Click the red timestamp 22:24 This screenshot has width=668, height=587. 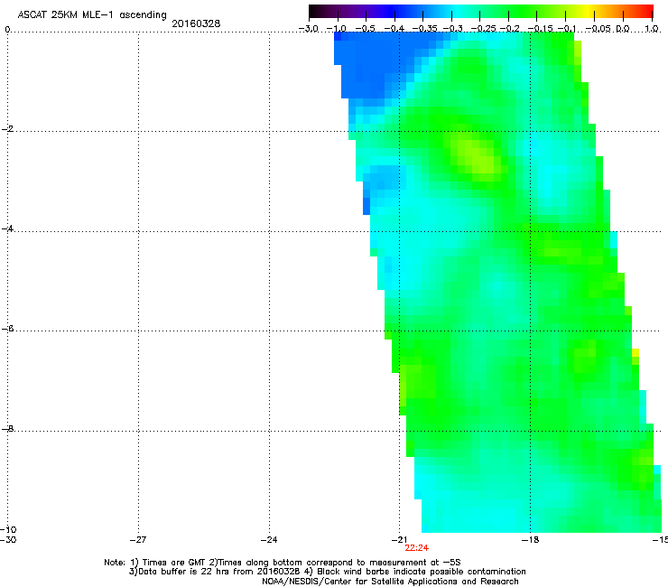point(417,548)
